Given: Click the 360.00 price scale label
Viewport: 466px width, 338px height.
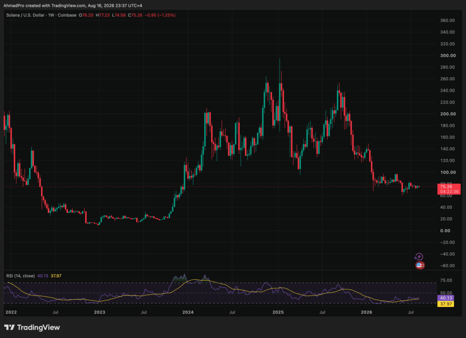Looking at the screenshot, I should pos(448,20).
